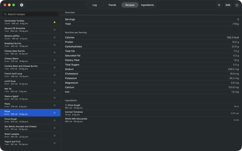Select the Pasta e fagioli recipe
The height and width of the screenshot is (151, 242).
pyautogui.click(x=30, y=98)
